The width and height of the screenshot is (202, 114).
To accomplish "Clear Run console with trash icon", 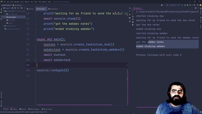I will tap(133, 25).
